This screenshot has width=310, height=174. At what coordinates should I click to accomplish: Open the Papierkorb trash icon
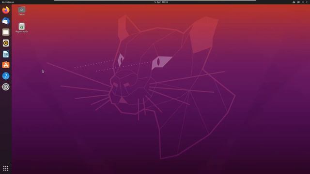[21, 28]
